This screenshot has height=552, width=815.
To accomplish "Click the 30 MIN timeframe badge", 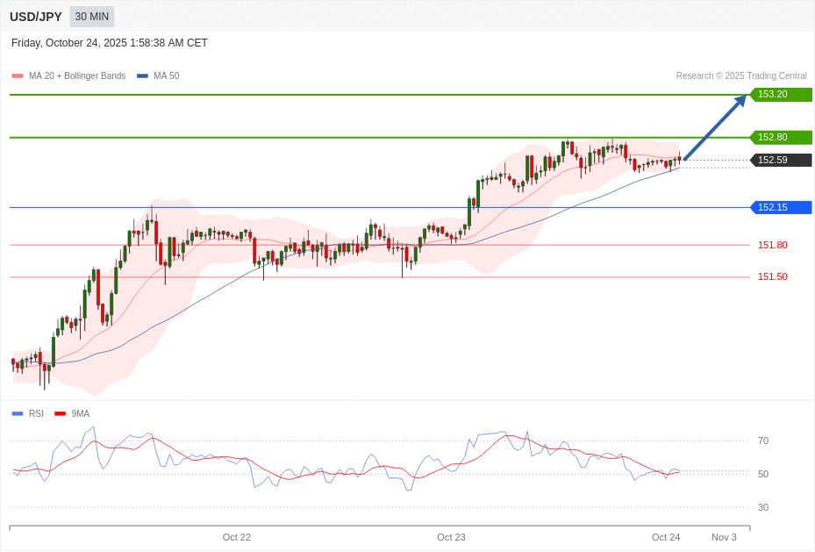I will (x=92, y=17).
